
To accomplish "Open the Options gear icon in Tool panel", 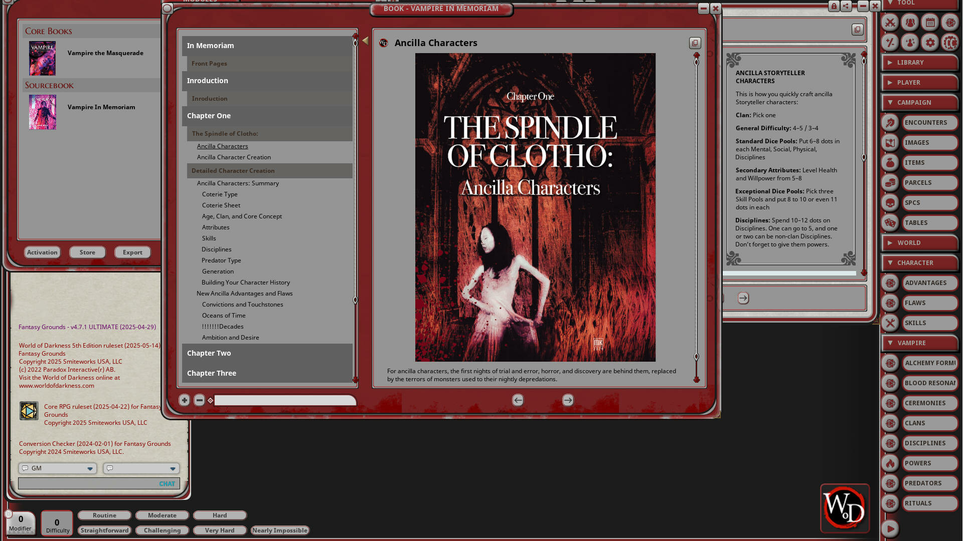I will pos(929,43).
